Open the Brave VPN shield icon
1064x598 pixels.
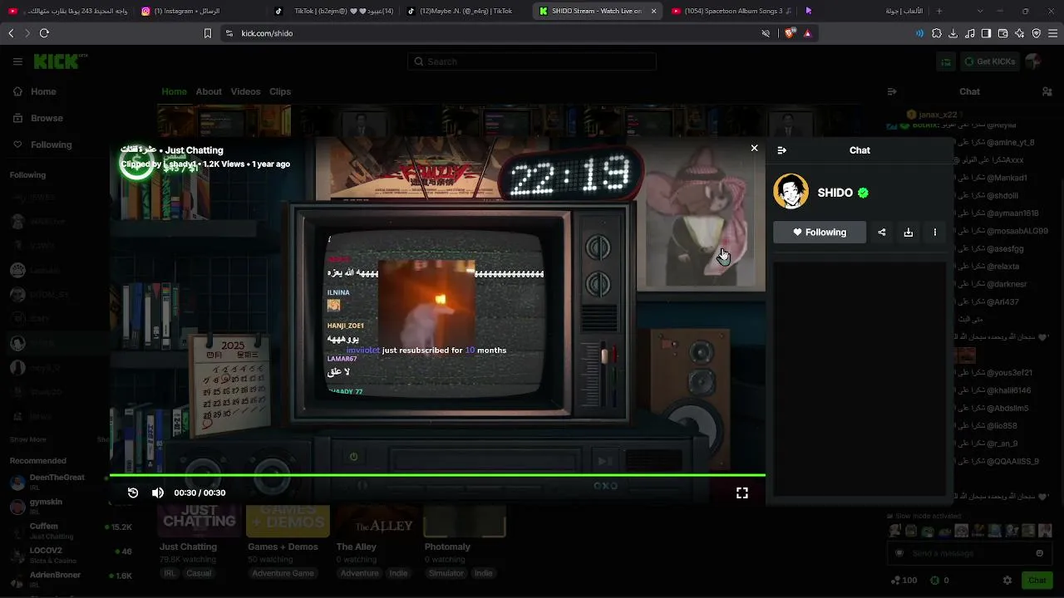[1037, 33]
